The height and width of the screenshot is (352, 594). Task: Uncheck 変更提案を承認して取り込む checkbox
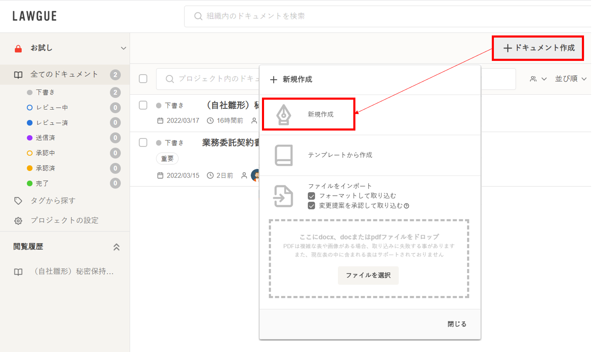(311, 206)
